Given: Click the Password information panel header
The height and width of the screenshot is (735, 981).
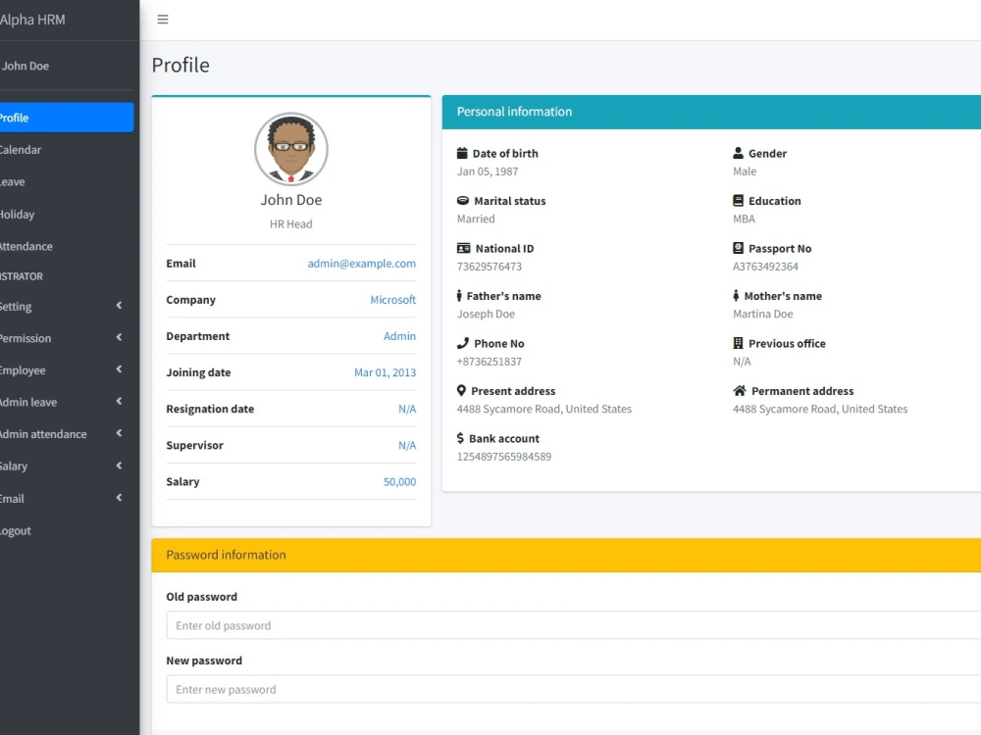Looking at the screenshot, I should [566, 555].
